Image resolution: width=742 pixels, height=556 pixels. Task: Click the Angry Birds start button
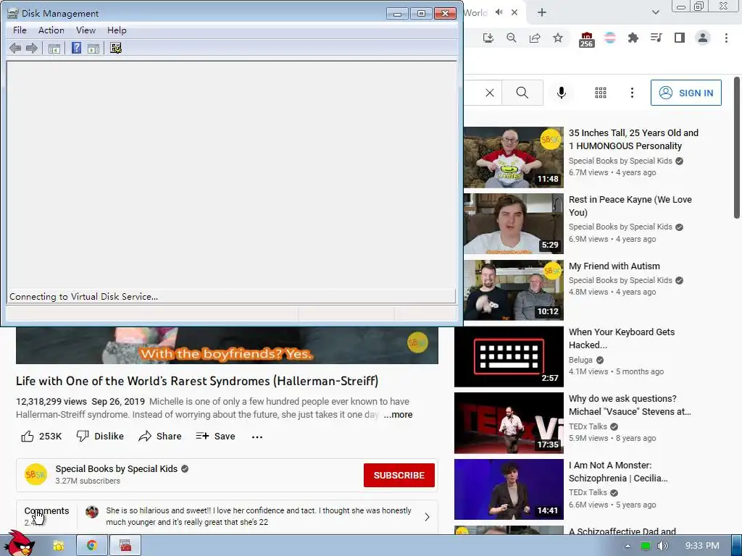pyautogui.click(x=18, y=544)
